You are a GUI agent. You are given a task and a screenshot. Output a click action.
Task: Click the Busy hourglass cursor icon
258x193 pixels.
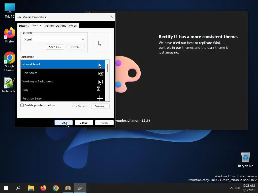pyautogui.click(x=98, y=89)
